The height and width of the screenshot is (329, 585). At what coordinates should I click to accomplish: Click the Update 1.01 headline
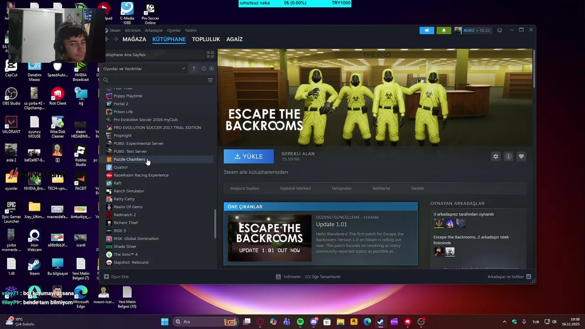(x=331, y=224)
